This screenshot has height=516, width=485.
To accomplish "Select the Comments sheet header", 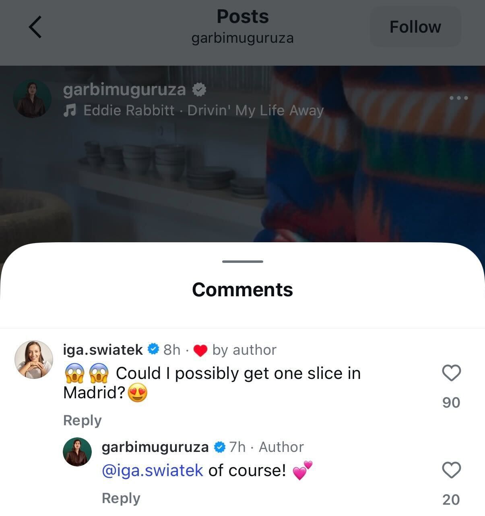I will [x=242, y=290].
